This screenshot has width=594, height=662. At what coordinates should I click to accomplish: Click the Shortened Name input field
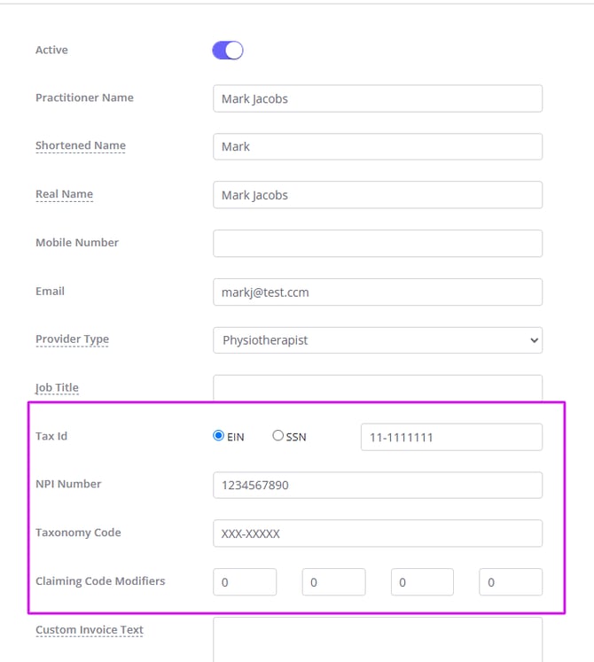point(377,146)
